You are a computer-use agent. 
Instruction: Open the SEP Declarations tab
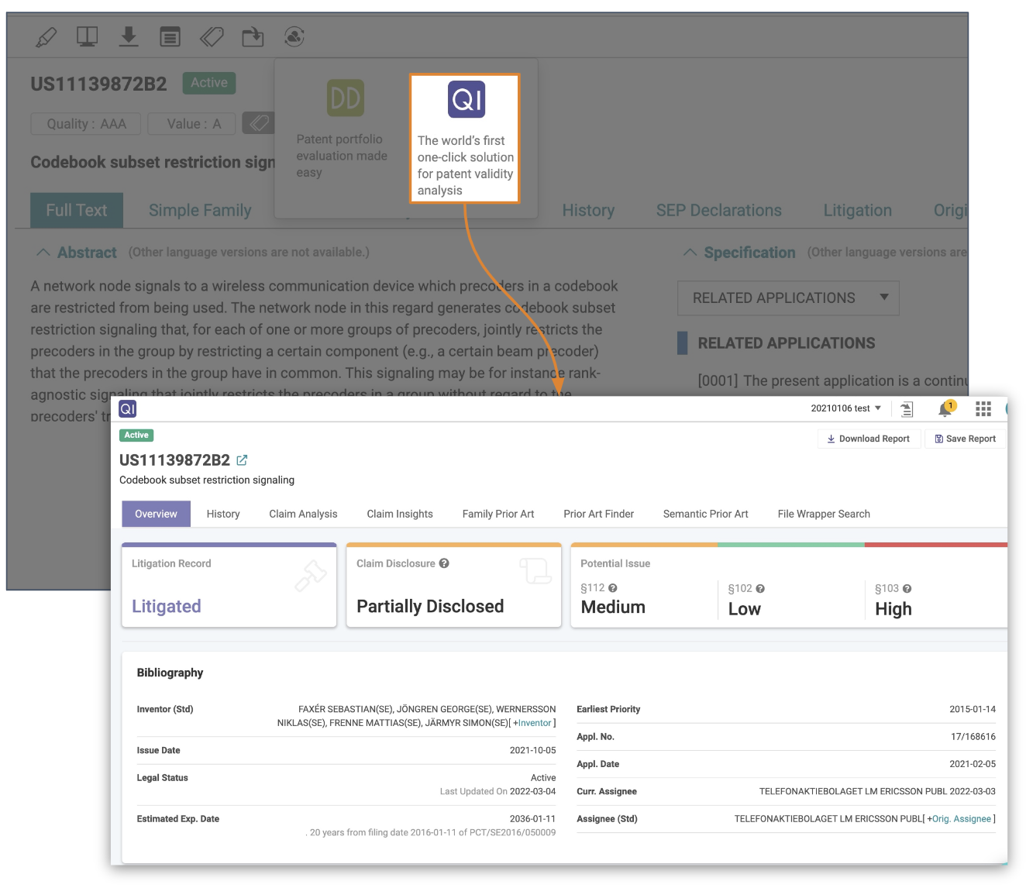click(719, 211)
